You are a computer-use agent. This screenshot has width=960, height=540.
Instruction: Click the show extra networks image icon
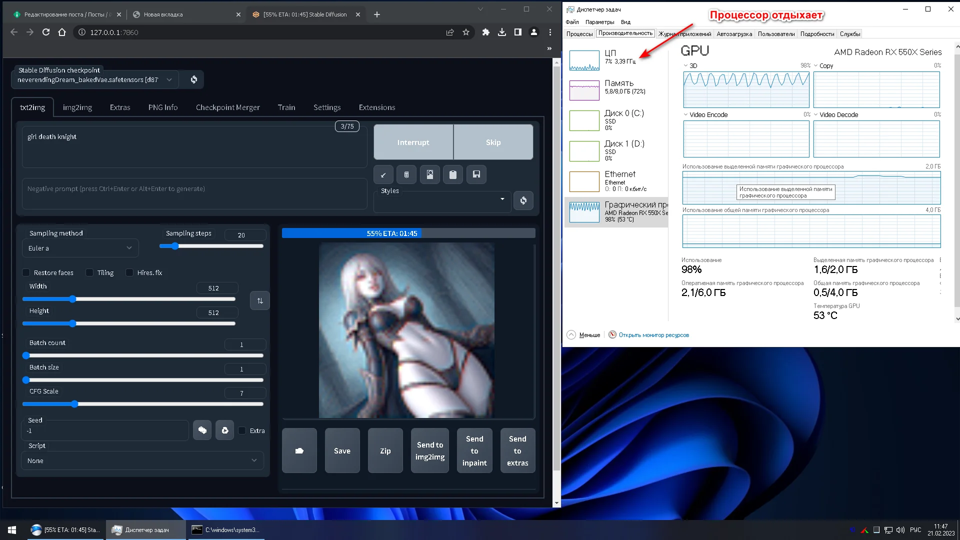coord(430,174)
